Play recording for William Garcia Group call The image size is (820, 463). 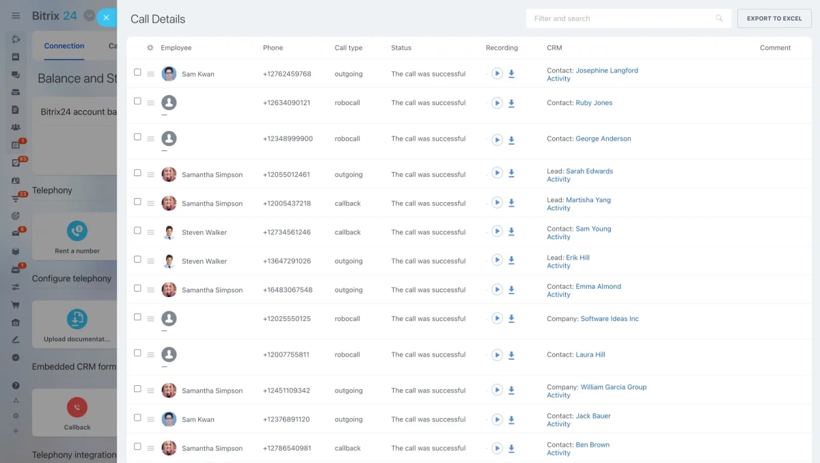(497, 391)
